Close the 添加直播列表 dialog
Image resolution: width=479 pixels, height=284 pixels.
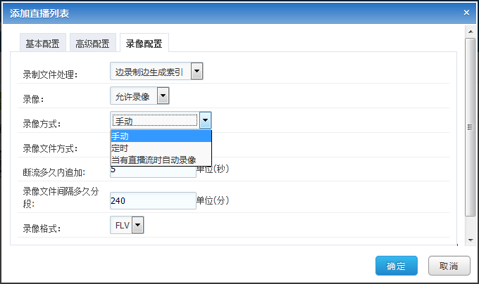466,13
